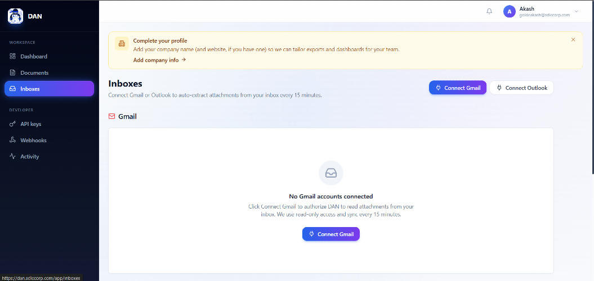
Task: Click the DAN brand name text
Action: pyautogui.click(x=35, y=16)
